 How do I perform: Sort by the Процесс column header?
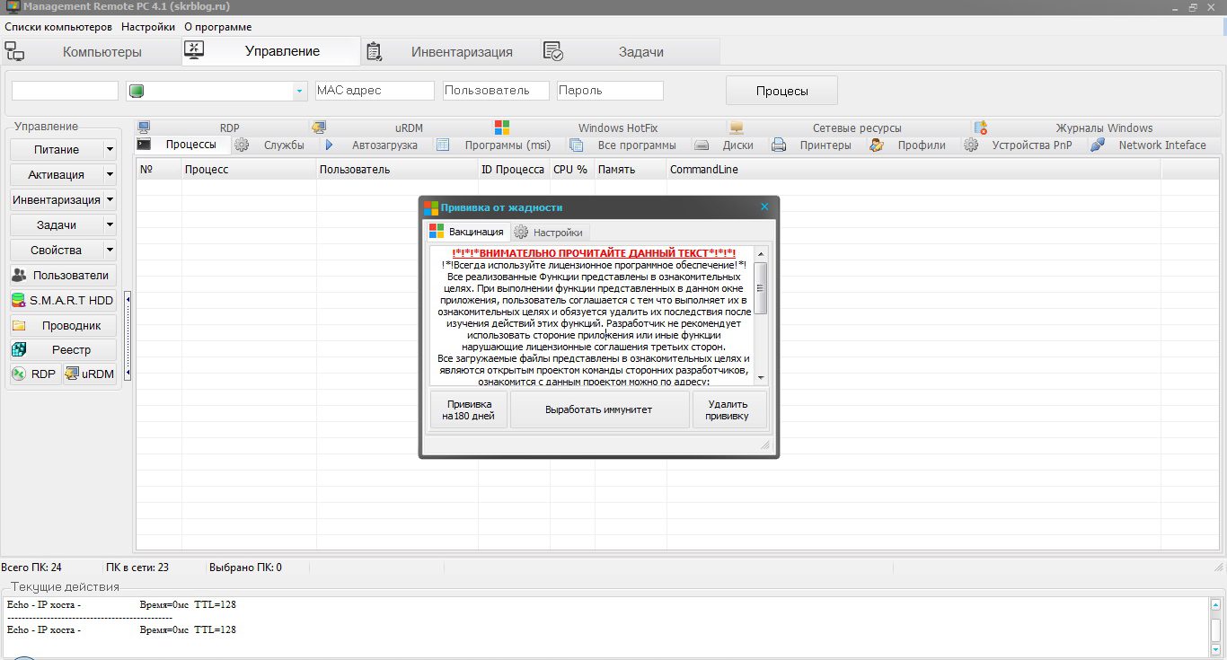[x=249, y=169]
